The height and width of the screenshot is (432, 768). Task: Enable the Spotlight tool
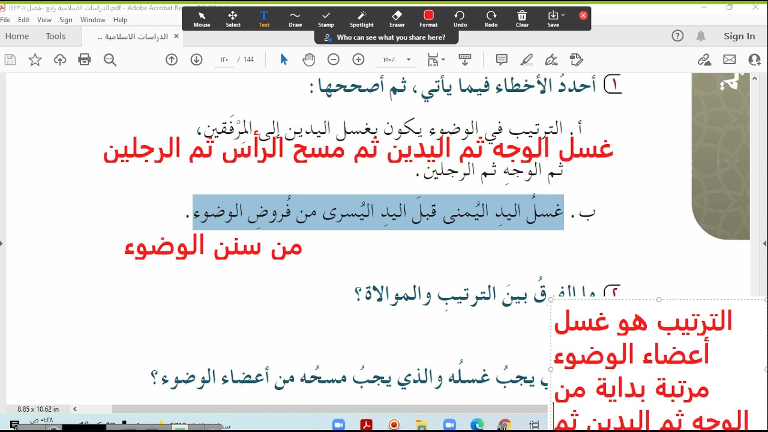(x=362, y=19)
